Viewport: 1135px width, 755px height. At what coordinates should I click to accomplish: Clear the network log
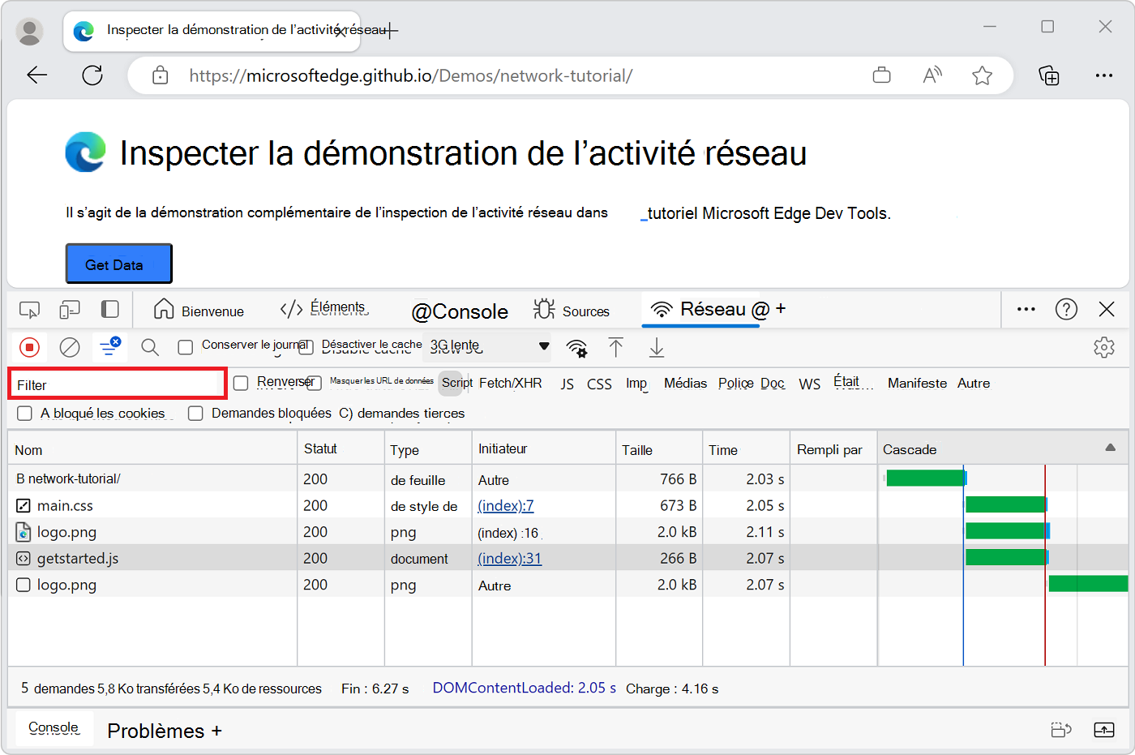click(70, 348)
